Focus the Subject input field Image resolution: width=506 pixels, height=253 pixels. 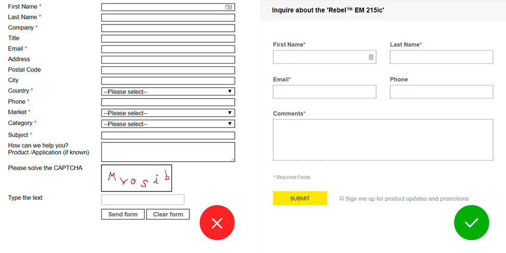click(x=167, y=136)
